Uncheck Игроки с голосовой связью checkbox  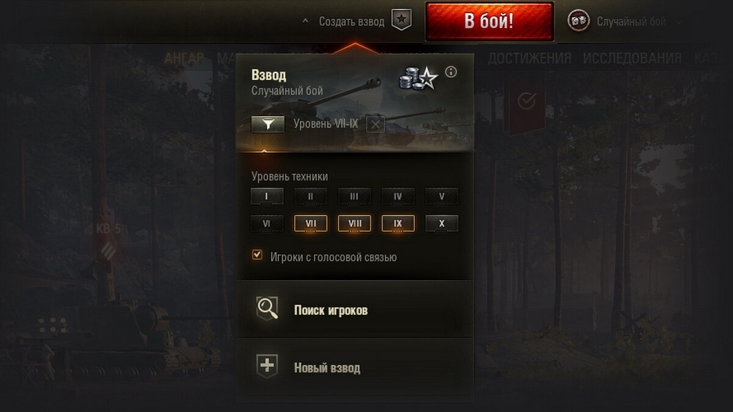tap(257, 255)
